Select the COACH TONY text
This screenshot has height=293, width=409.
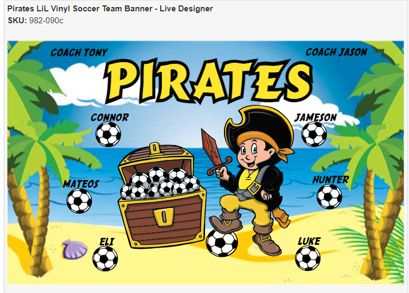pos(79,52)
